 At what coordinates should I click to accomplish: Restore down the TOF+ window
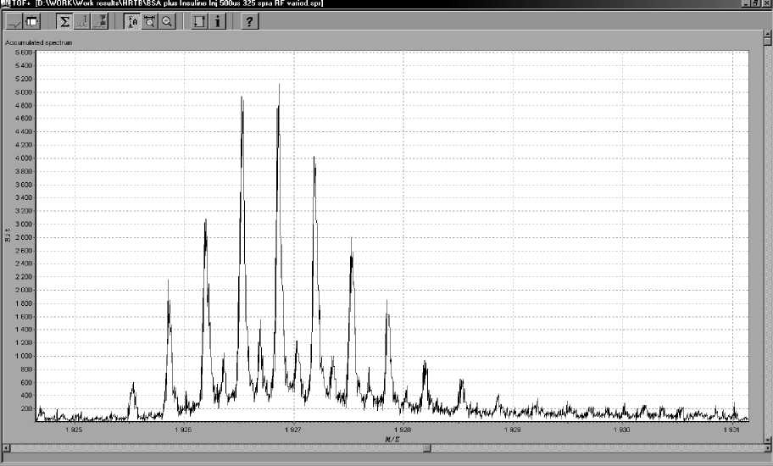(756, 4)
